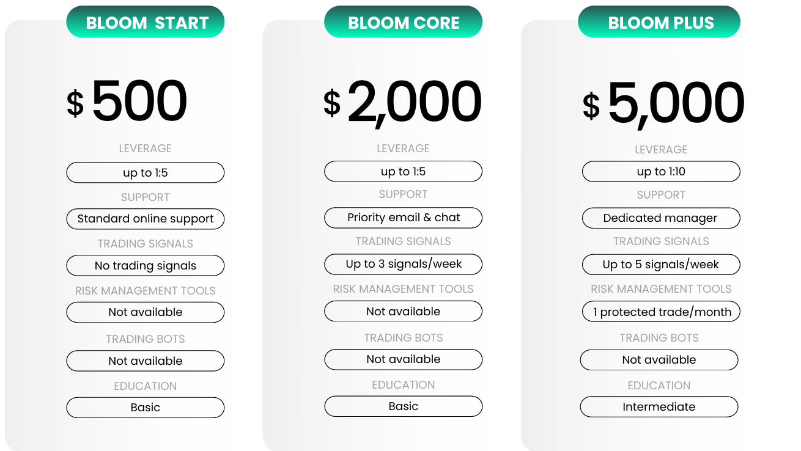The height and width of the screenshot is (451, 801).
Task: Click Bloom Start leverage up to 1:5
Action: 146,173
